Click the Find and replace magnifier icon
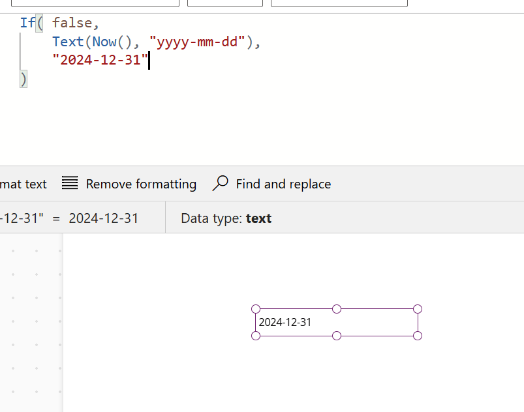This screenshot has height=412, width=524. (x=220, y=183)
